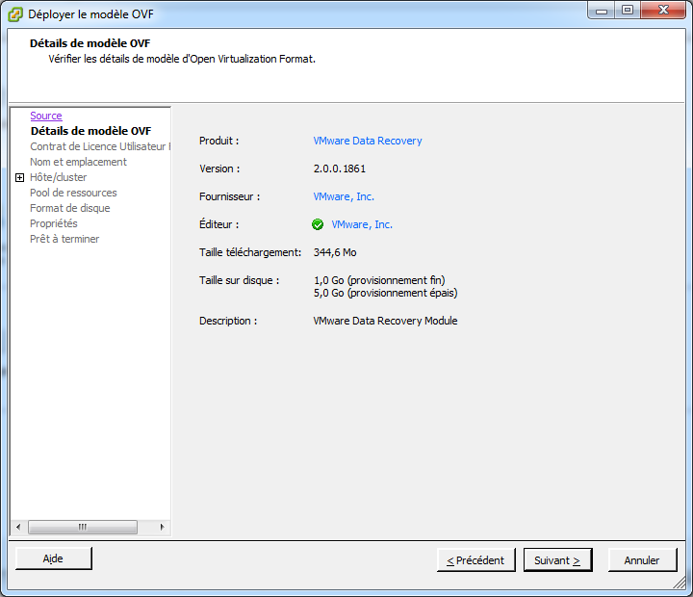Click the right arrow of sidebar scrollbar

click(163, 527)
